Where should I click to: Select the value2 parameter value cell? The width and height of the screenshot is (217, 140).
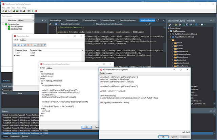tap(55, 55)
